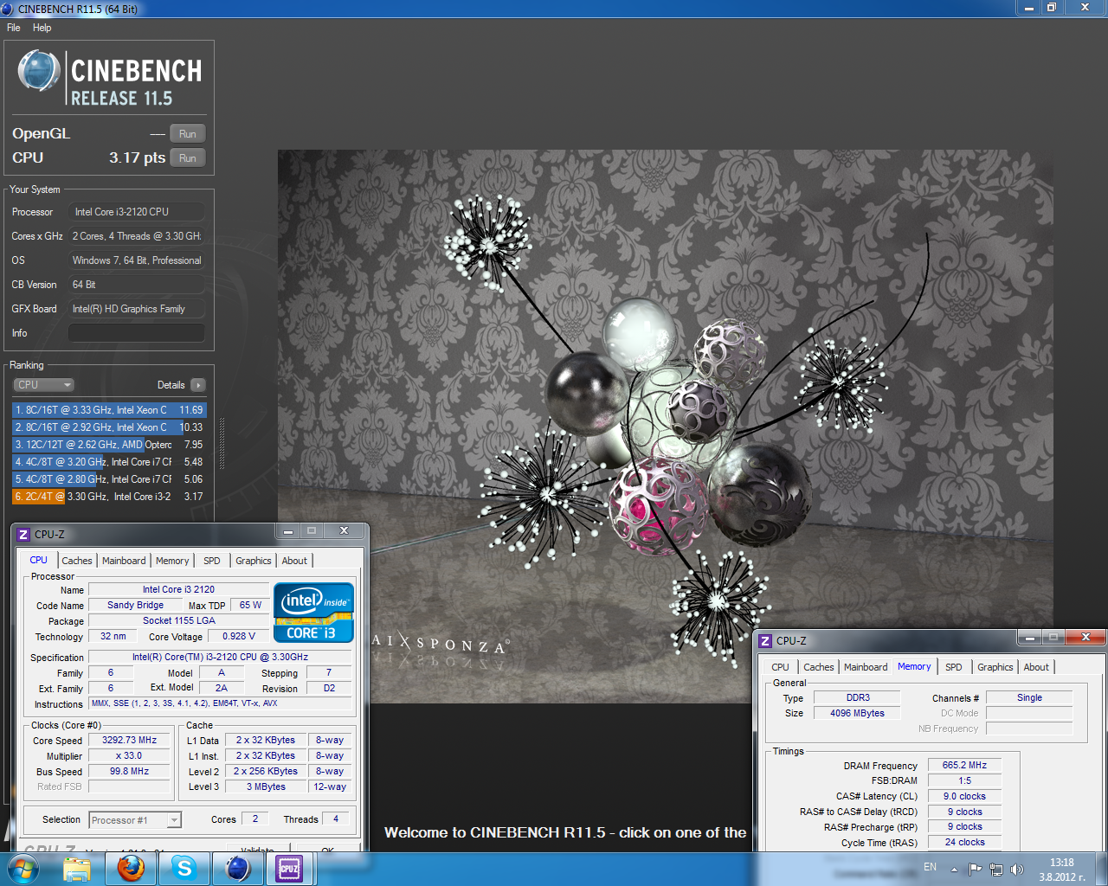Open Processor #1 selection dropdown
This screenshot has height=886, width=1108.
point(135,820)
